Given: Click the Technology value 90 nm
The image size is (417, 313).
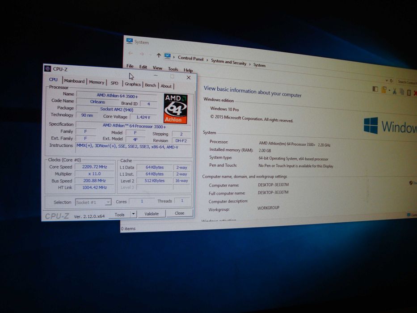Looking at the screenshot, I should coord(87,115).
